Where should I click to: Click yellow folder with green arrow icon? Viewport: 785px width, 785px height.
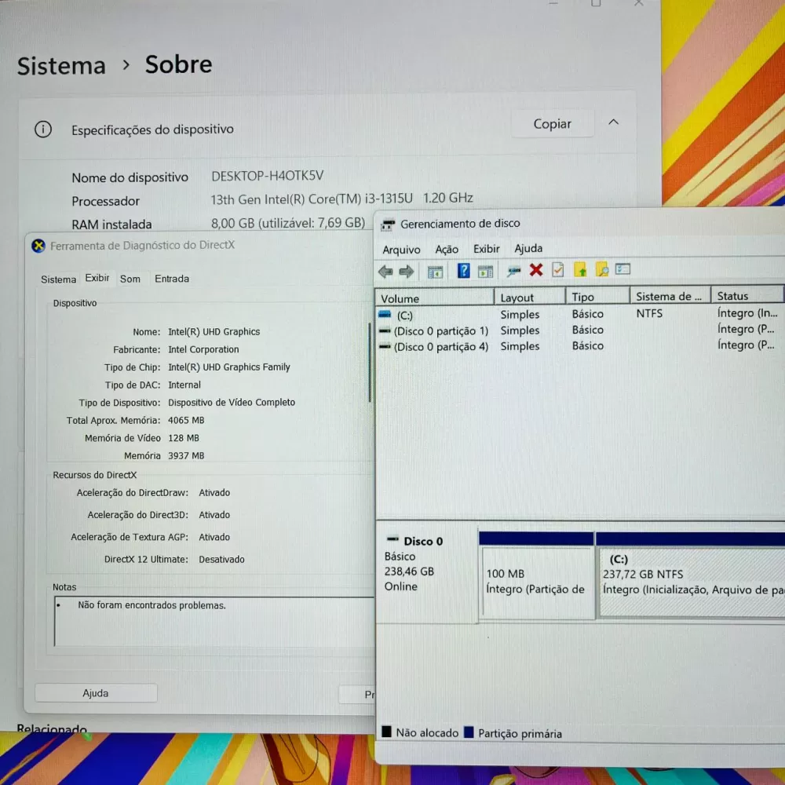pos(580,269)
